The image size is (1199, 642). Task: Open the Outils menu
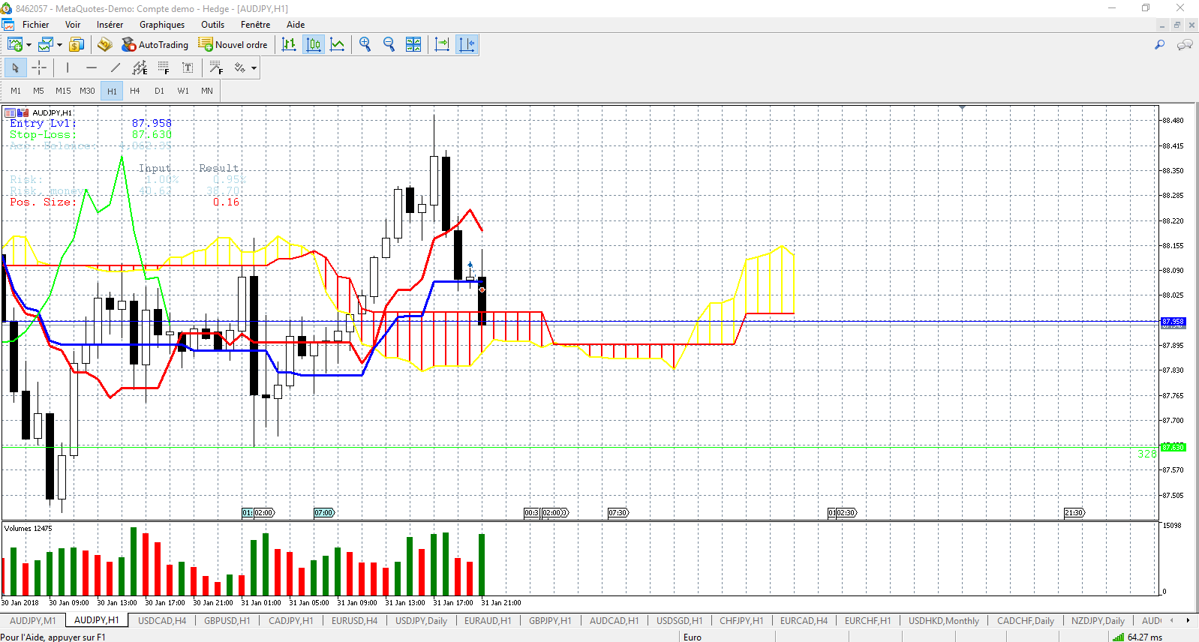(213, 25)
